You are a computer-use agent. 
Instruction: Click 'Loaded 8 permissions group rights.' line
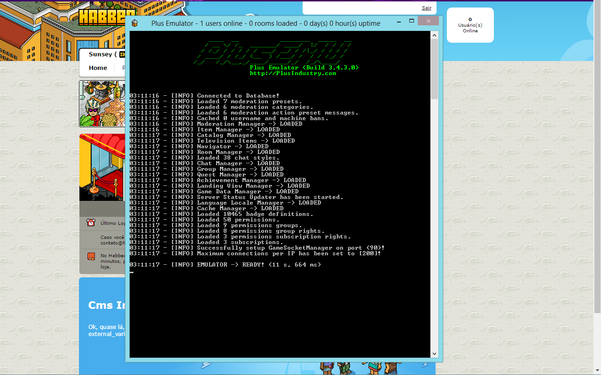click(x=227, y=231)
